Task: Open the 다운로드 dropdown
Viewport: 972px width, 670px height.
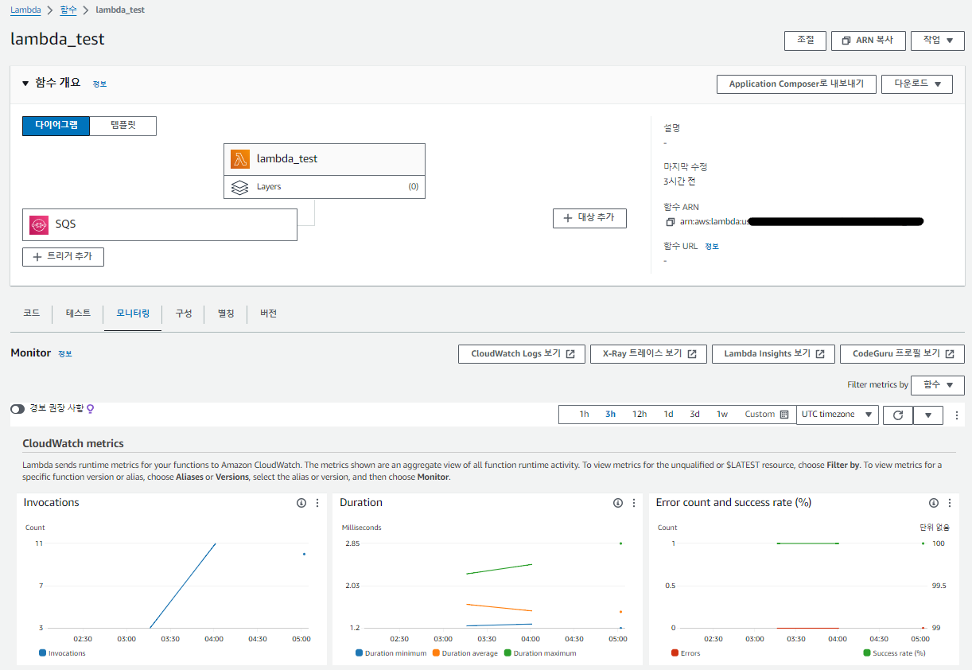Action: click(917, 84)
